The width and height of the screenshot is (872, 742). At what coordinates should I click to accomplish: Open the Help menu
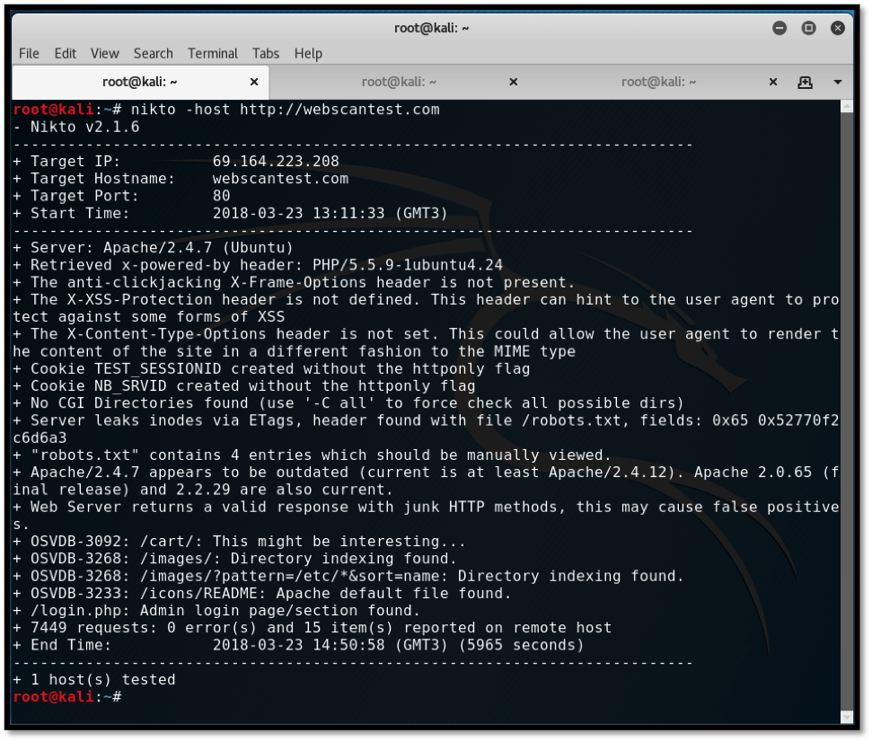point(308,54)
